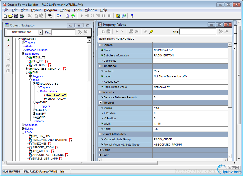
Task: Toggle the yellow pushpin Freeze icon
Action: point(151,31)
